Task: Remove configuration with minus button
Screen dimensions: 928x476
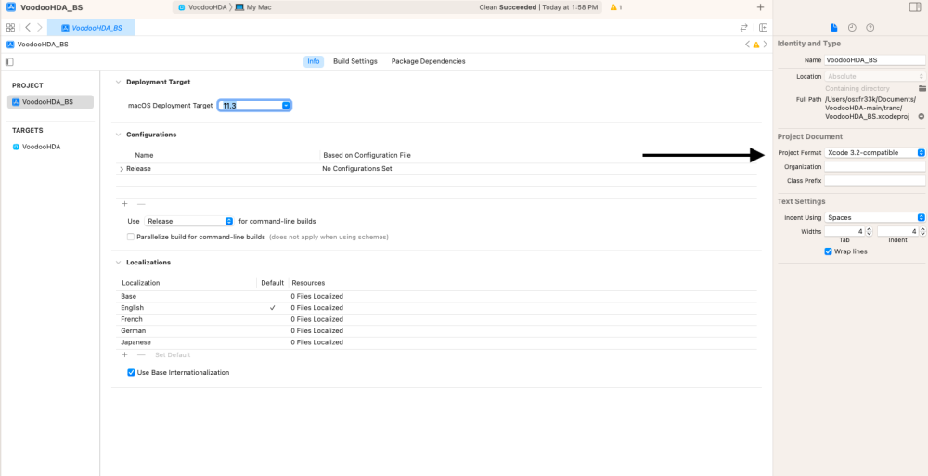Action: click(141, 203)
